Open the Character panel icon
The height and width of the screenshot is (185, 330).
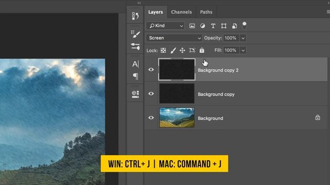point(135,64)
